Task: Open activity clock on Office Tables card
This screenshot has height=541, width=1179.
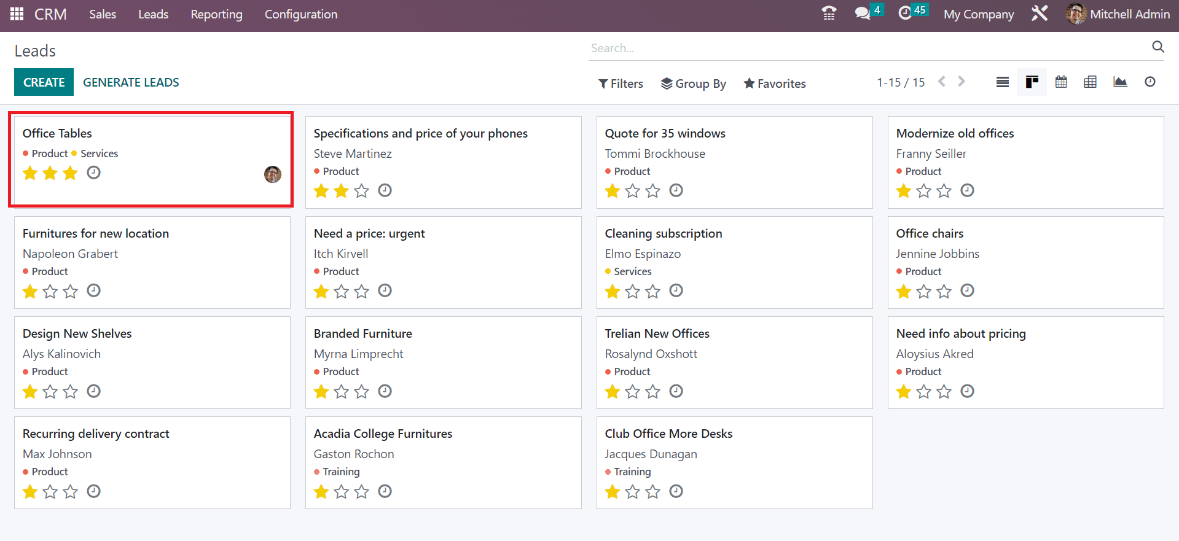Action: tap(93, 173)
